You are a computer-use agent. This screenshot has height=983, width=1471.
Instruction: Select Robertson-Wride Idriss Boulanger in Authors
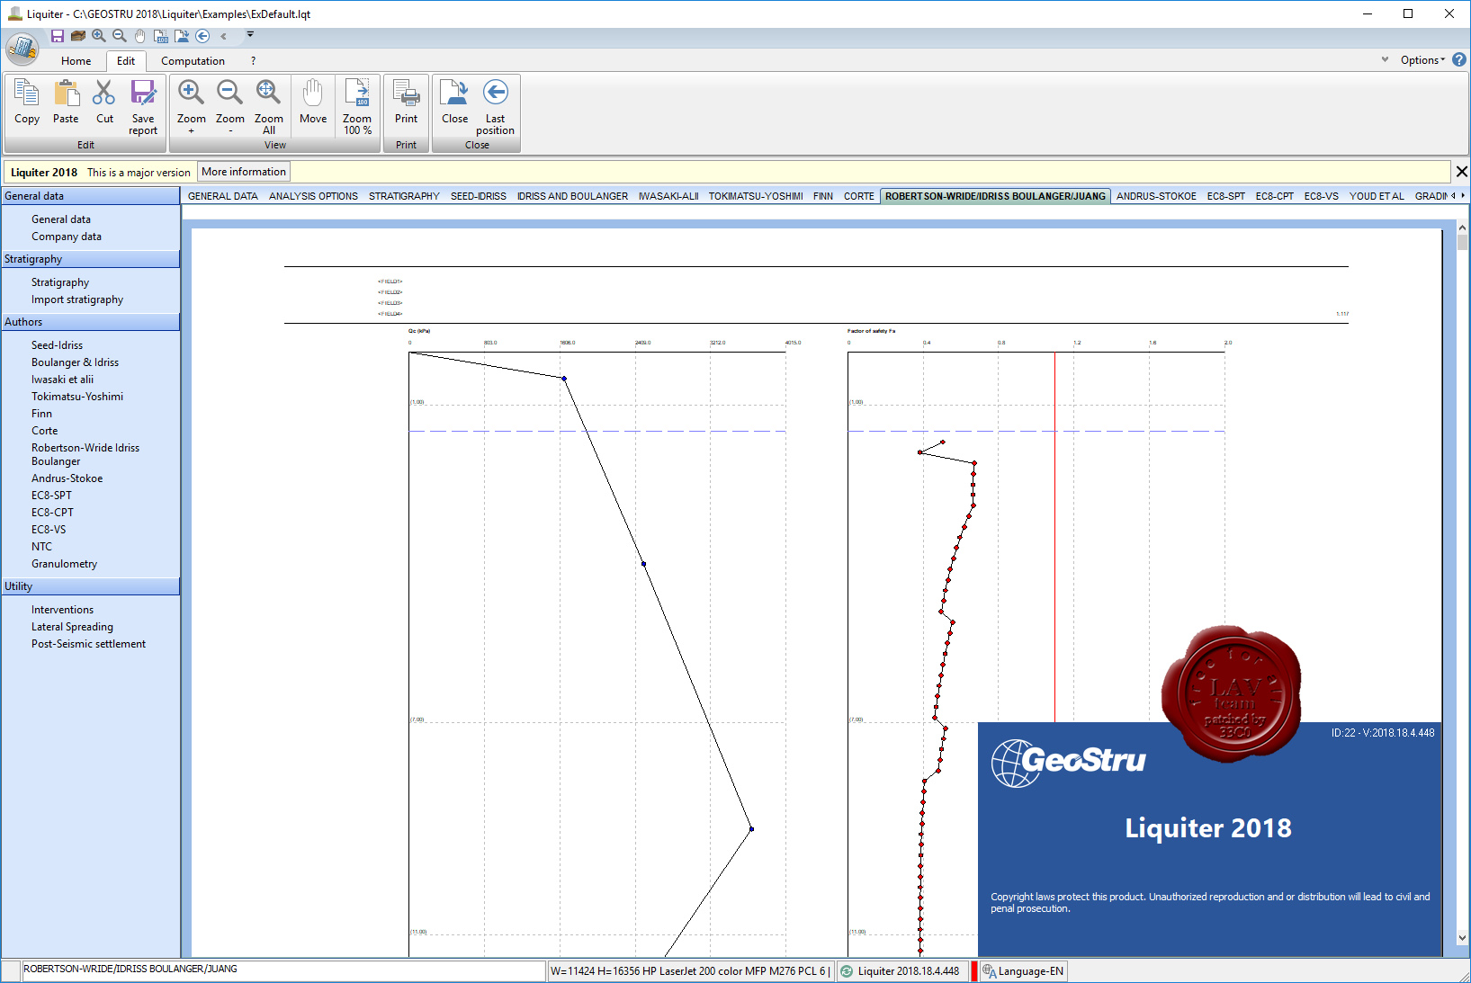85,454
